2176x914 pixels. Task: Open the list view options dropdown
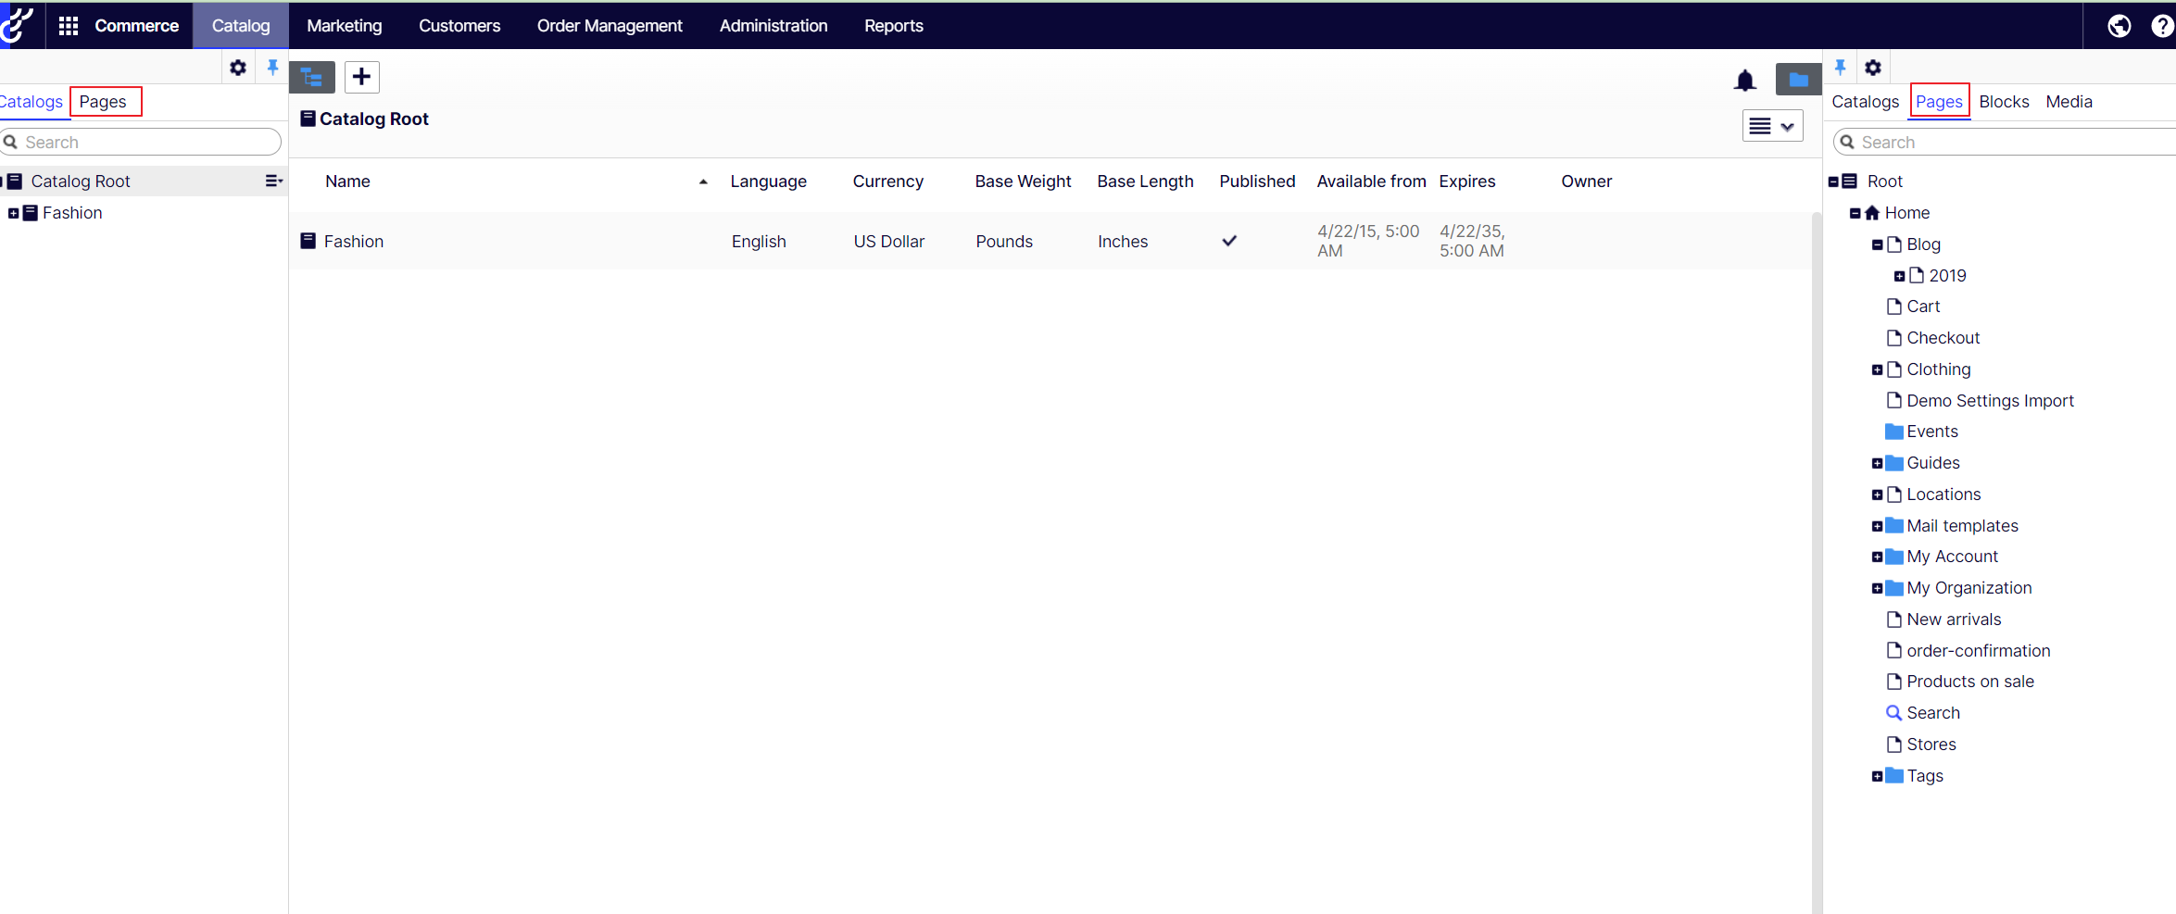tap(1772, 127)
